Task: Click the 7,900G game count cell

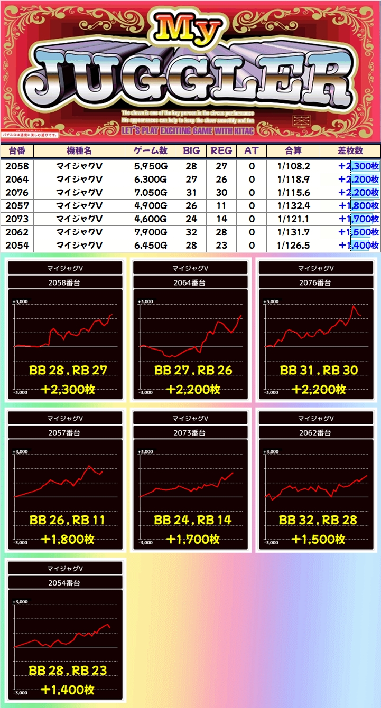Action: click(x=151, y=232)
